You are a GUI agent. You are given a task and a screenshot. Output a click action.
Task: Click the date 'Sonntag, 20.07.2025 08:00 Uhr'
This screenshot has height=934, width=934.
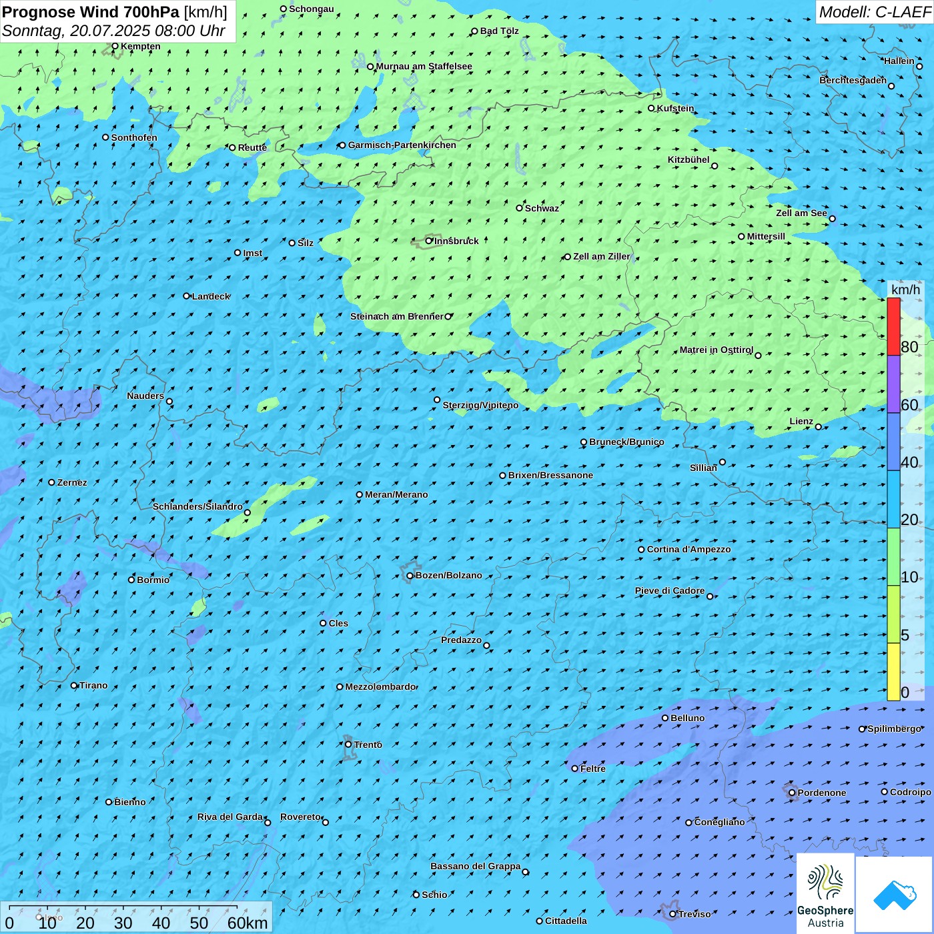(113, 31)
